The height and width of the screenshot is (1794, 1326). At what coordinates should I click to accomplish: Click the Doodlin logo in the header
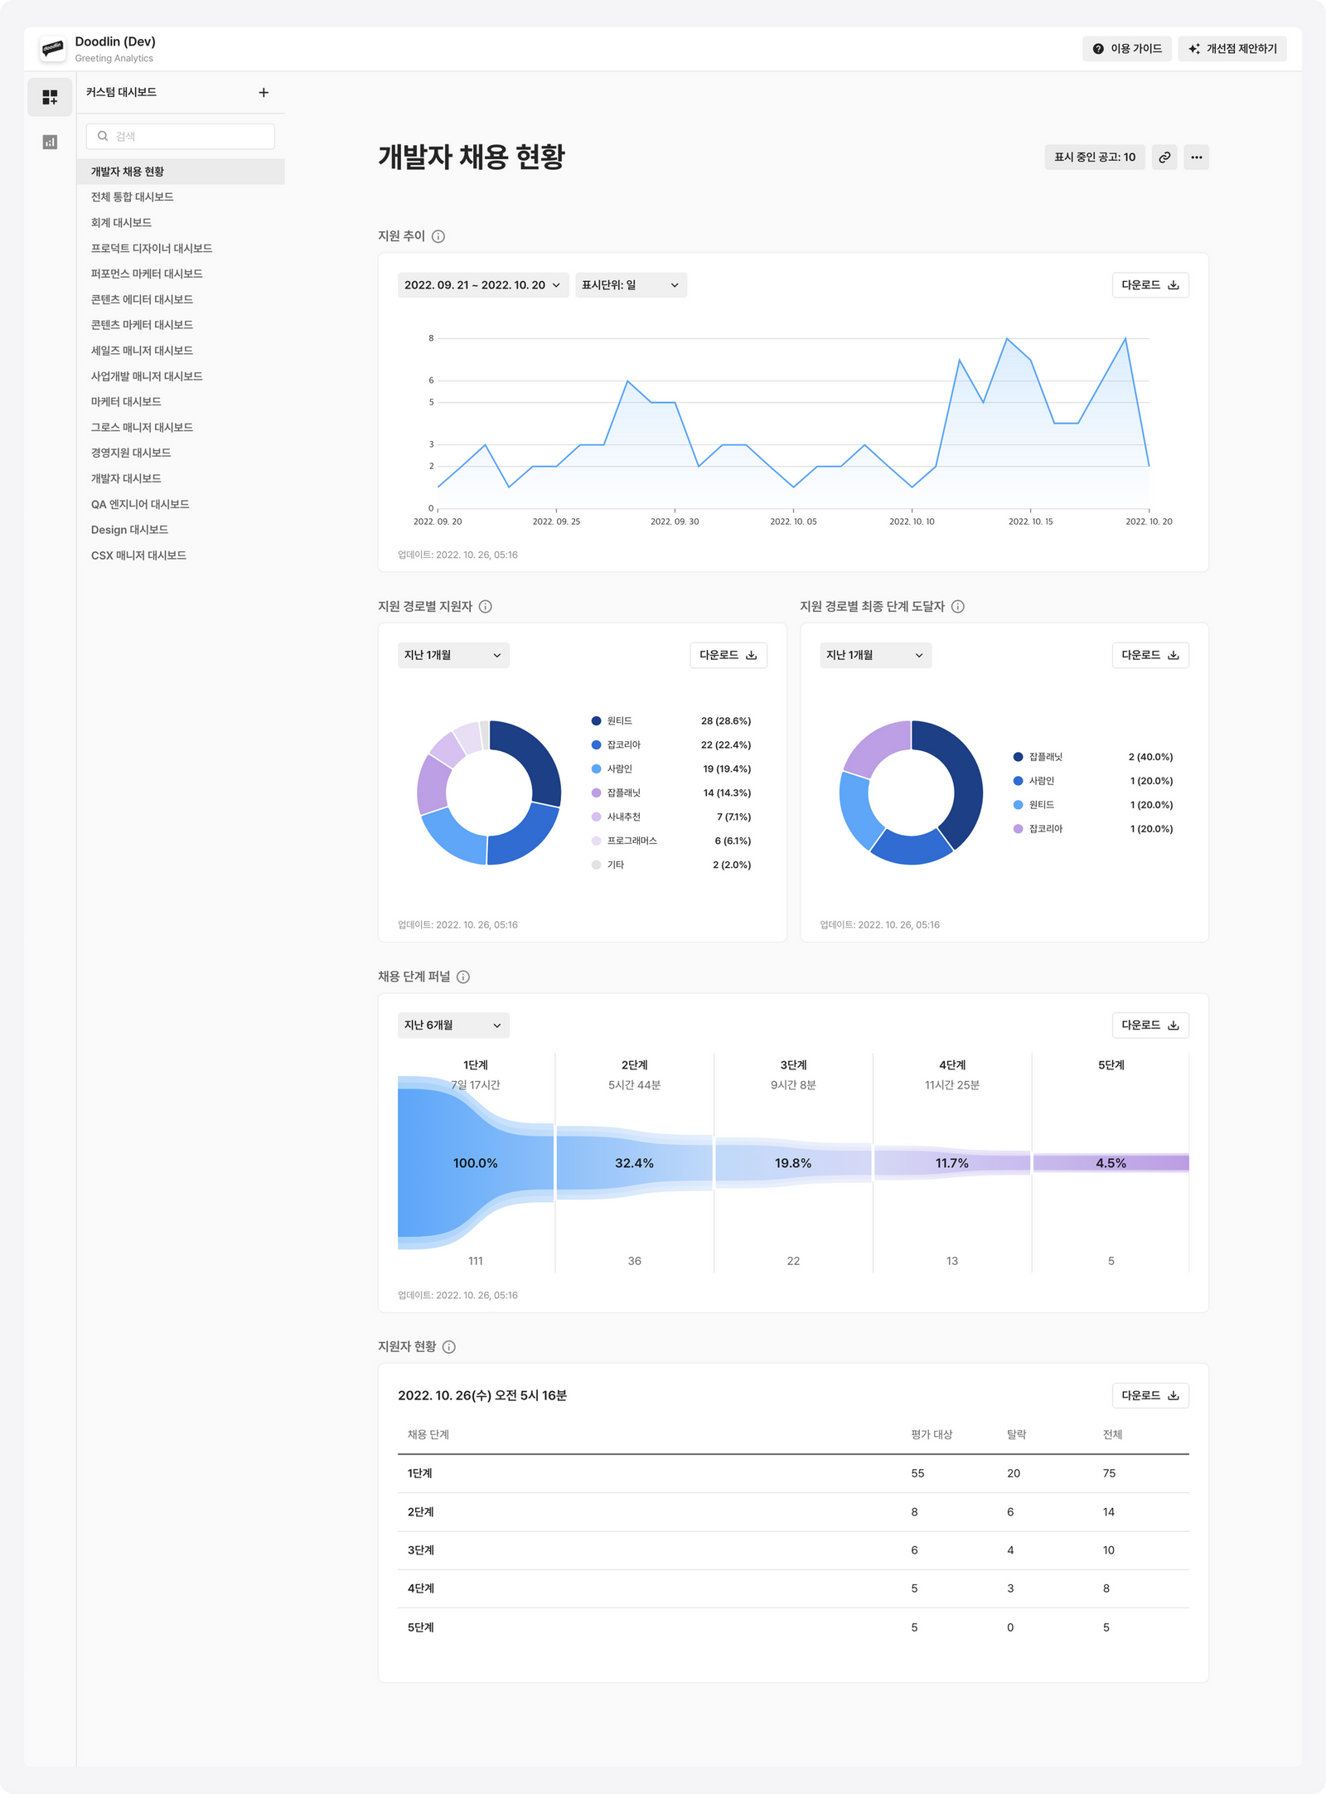pos(51,49)
